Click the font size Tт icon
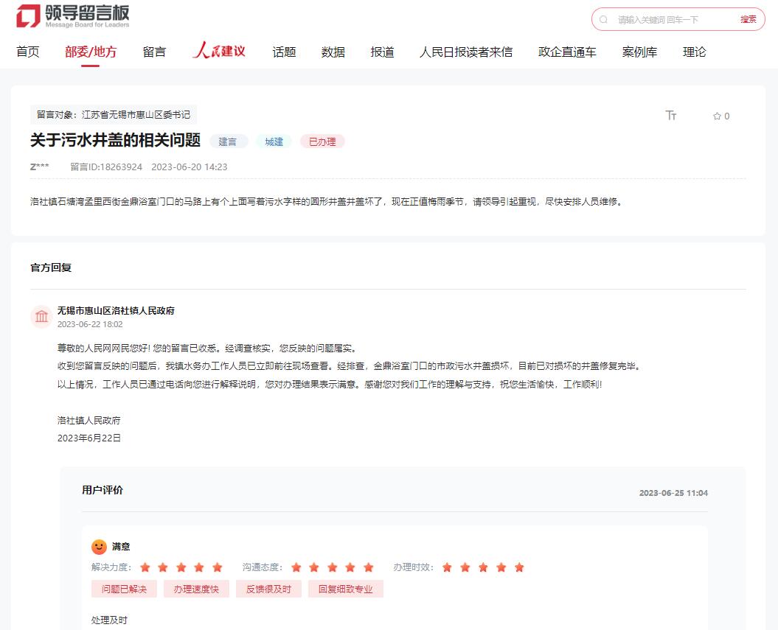778x630 pixels. click(670, 116)
